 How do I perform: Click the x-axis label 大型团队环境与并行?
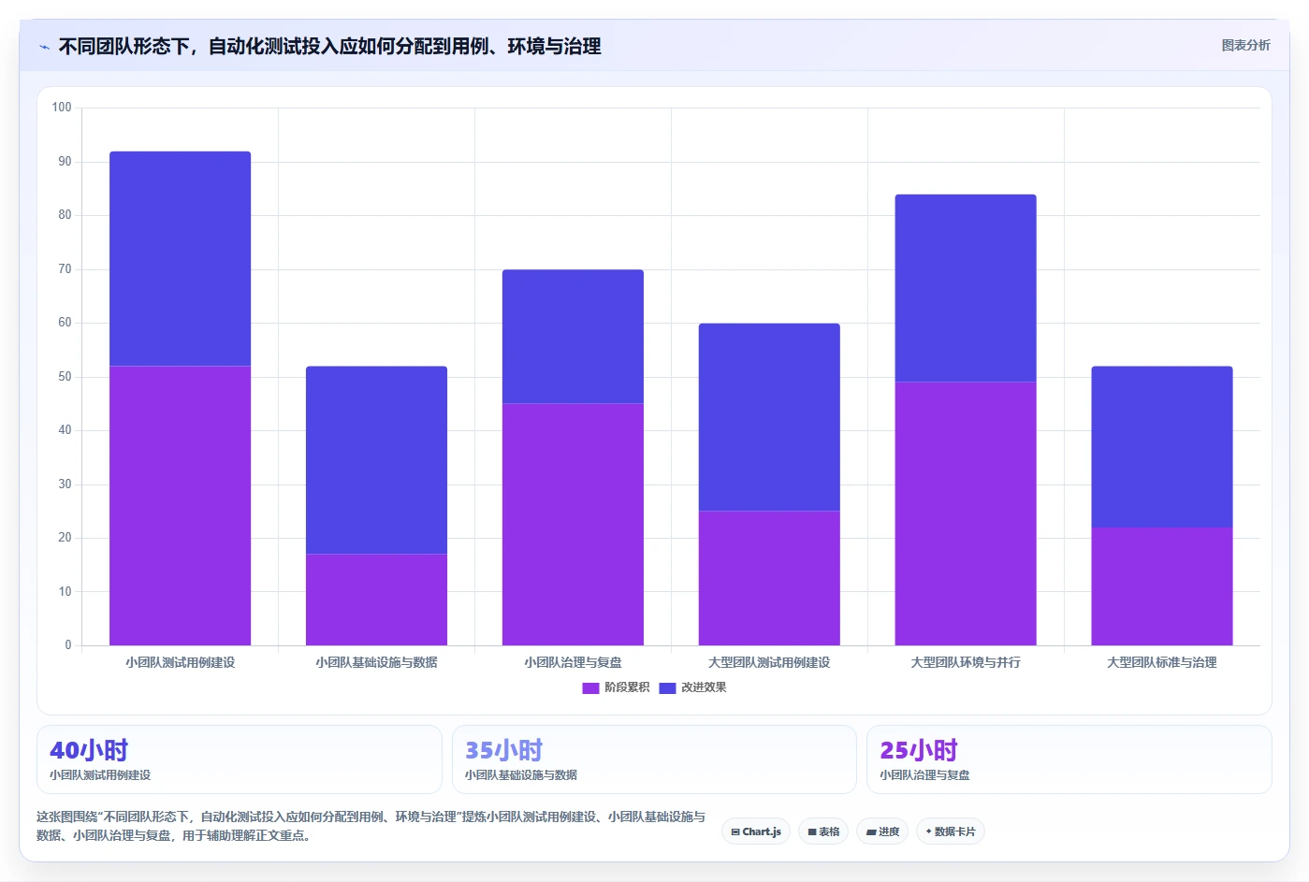pos(966,662)
